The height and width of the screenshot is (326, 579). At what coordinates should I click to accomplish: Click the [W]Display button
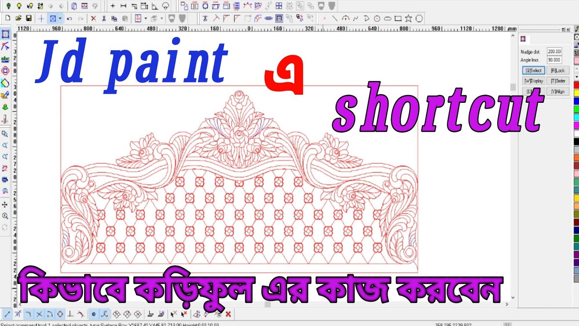pos(533,81)
